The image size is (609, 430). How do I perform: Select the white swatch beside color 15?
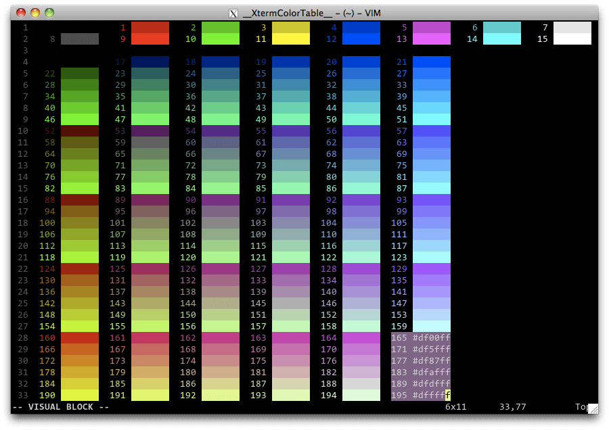574,39
